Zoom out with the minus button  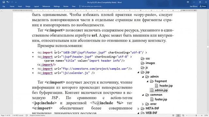tap(187, 116)
